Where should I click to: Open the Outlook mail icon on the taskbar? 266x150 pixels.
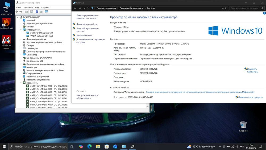pyautogui.click(x=115, y=147)
